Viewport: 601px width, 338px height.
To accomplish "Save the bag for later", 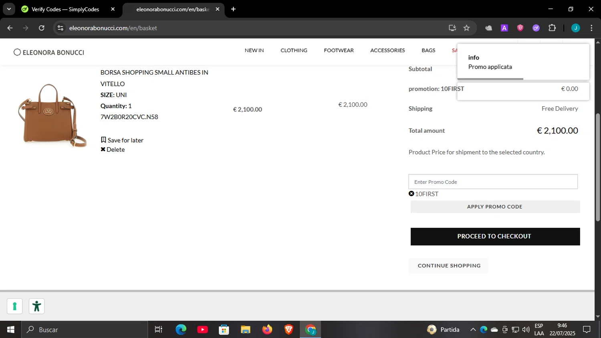I will (122, 140).
